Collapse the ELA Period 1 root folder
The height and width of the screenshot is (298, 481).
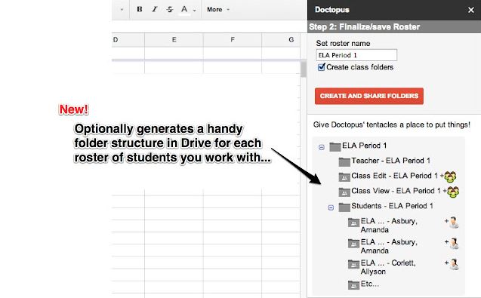pos(322,147)
